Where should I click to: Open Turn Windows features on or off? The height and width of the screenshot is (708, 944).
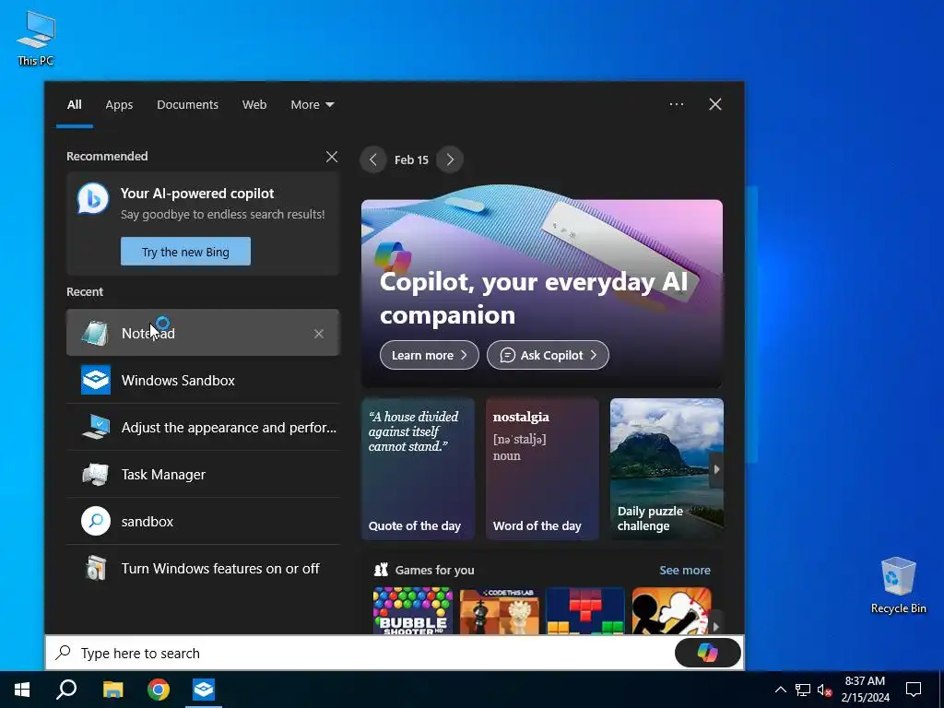coord(203,568)
